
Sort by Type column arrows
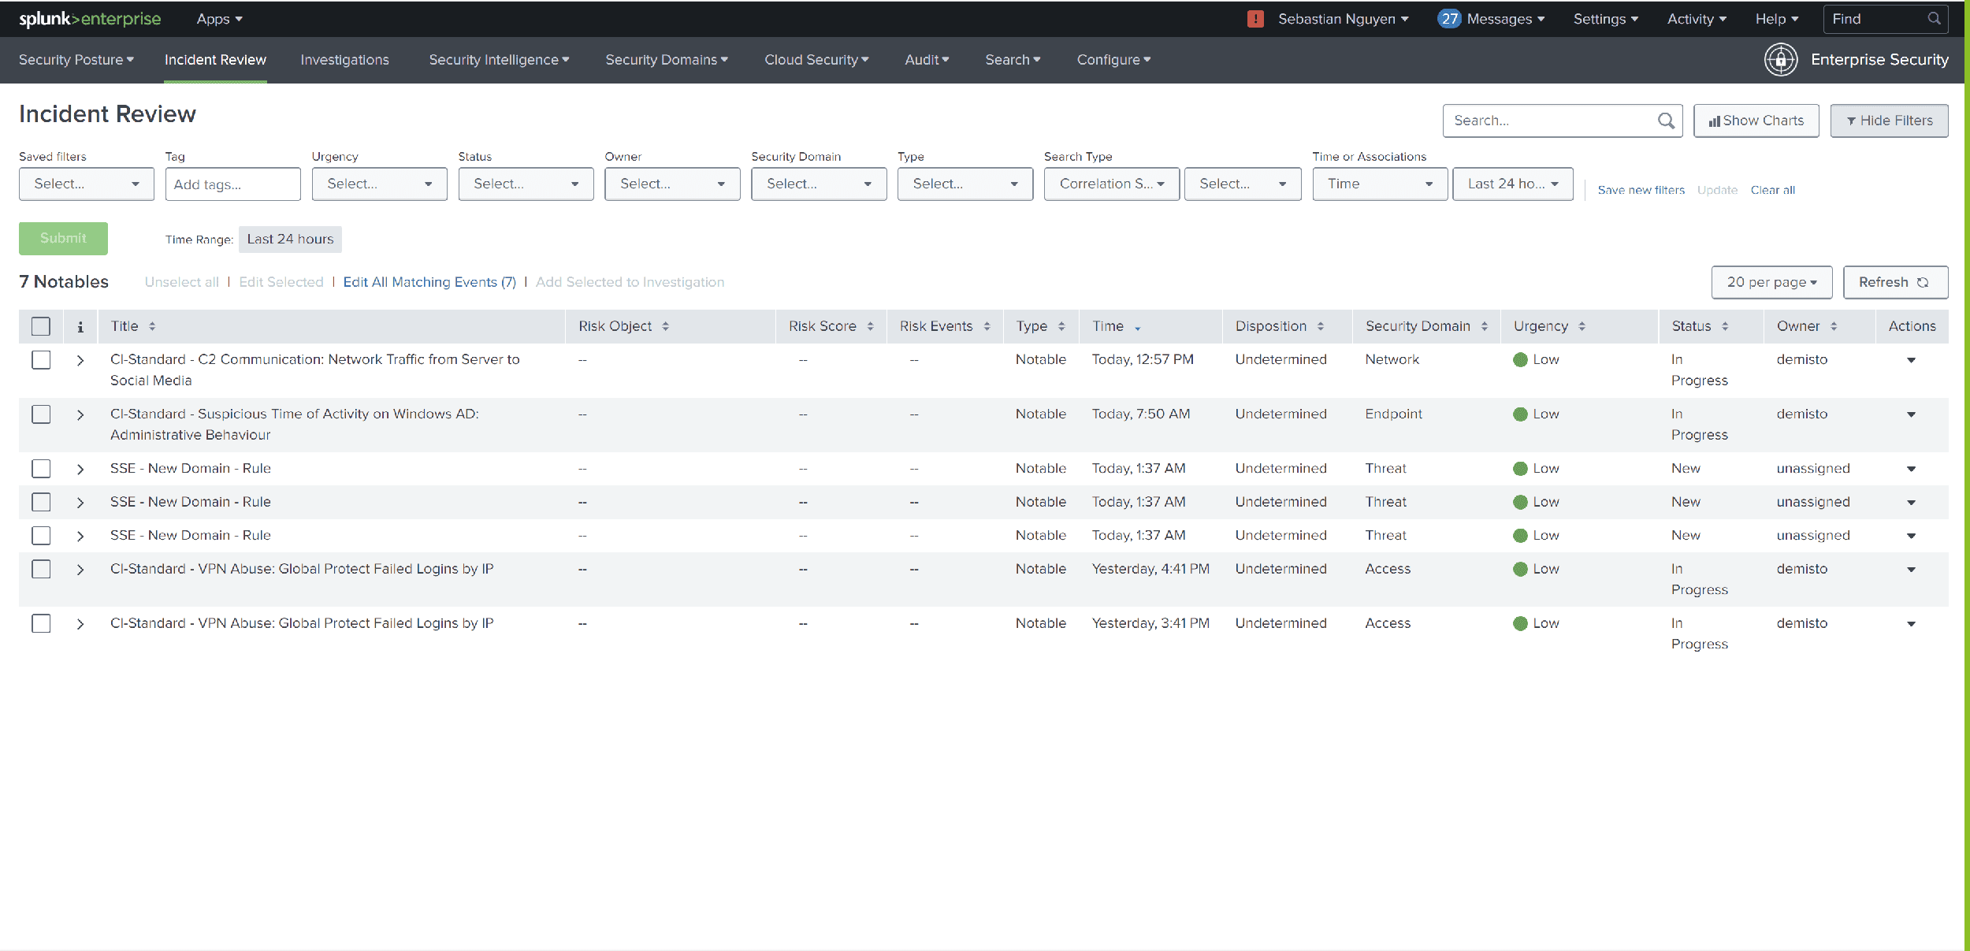[1061, 326]
